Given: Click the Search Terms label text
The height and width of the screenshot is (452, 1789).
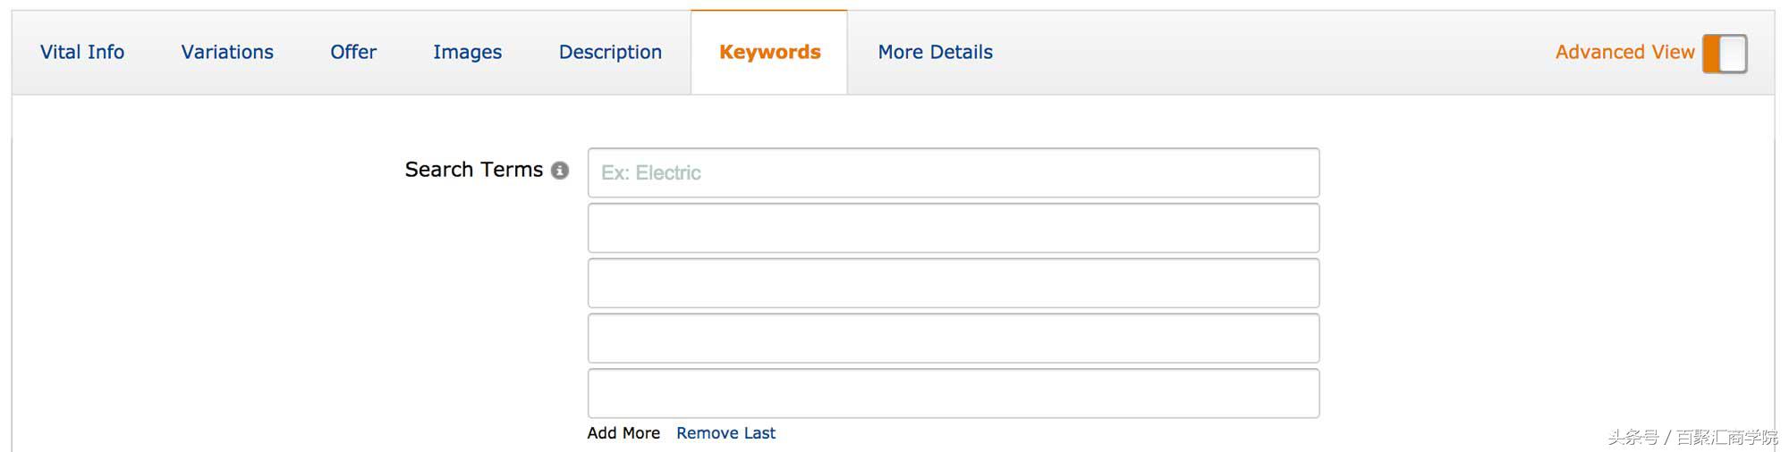Looking at the screenshot, I should (x=473, y=170).
